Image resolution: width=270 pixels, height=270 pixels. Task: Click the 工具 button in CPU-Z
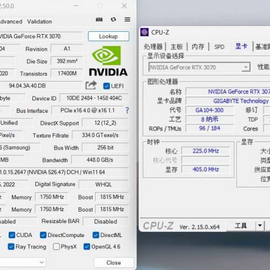point(241,225)
